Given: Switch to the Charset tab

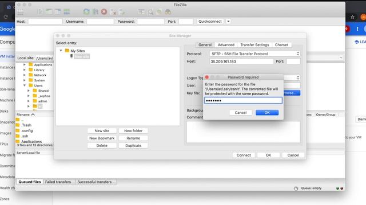Looking at the screenshot, I should (281, 44).
